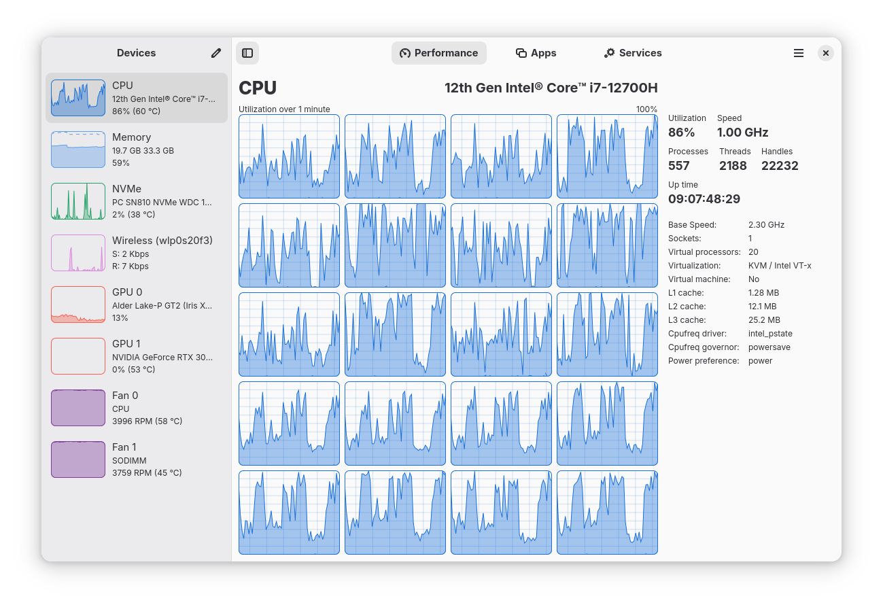Close the window with X button
Screen dimensions: 883x607
coord(825,53)
